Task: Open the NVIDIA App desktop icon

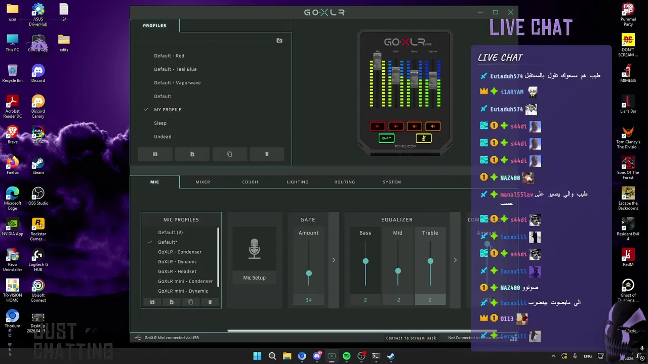Action: [x=13, y=226]
